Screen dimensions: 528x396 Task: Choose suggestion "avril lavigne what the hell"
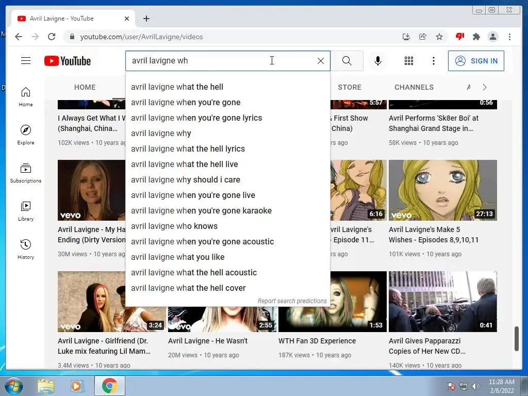click(x=227, y=87)
